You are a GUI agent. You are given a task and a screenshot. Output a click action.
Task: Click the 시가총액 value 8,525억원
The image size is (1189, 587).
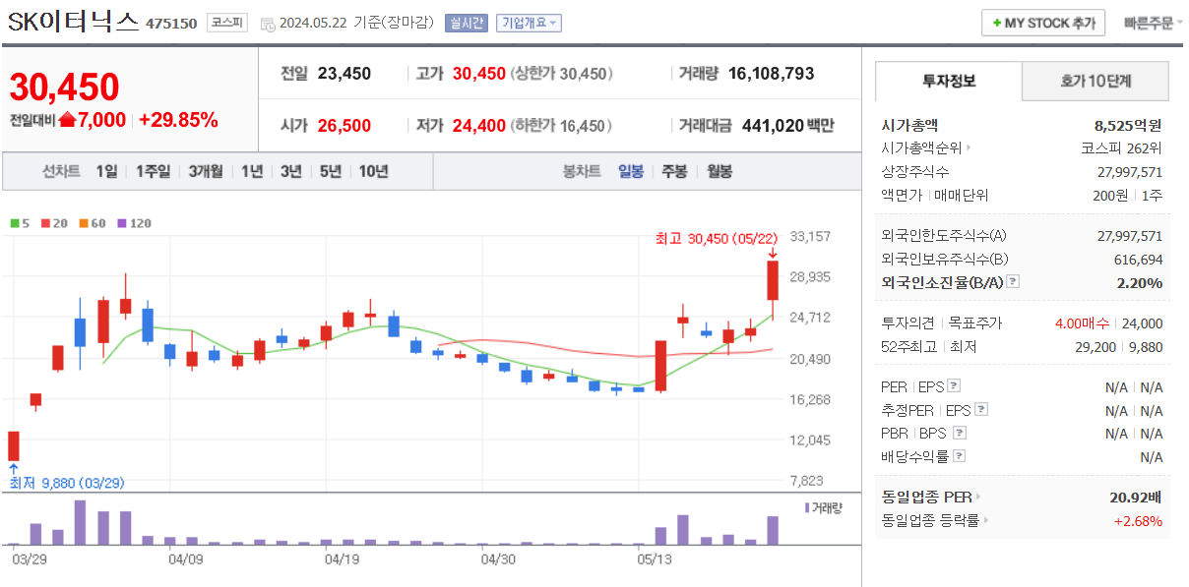pyautogui.click(x=1128, y=125)
